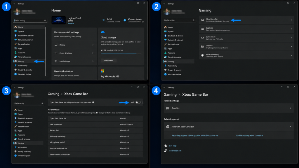
Task: Open Captures chevron in panel 2
Action: tap(291, 29)
